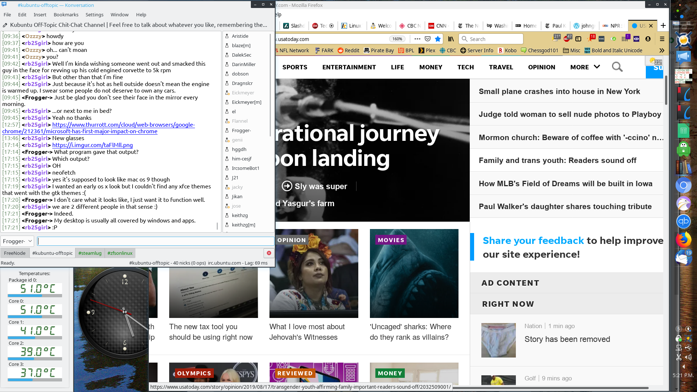The height and width of the screenshot is (392, 697).
Task: Open Calibre bookshelf icon in dock
Action: click(x=684, y=167)
